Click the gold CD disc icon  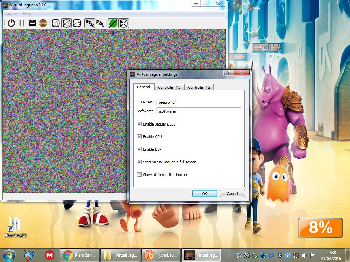[x=43, y=23]
